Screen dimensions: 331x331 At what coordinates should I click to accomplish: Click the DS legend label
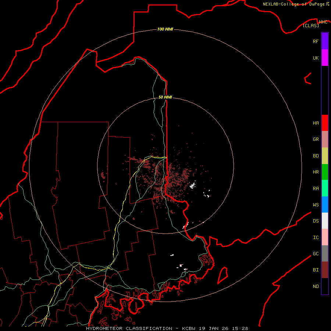click(x=316, y=221)
